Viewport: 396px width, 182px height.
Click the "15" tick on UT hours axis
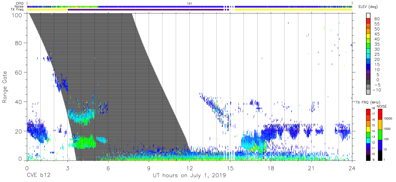(230, 169)
